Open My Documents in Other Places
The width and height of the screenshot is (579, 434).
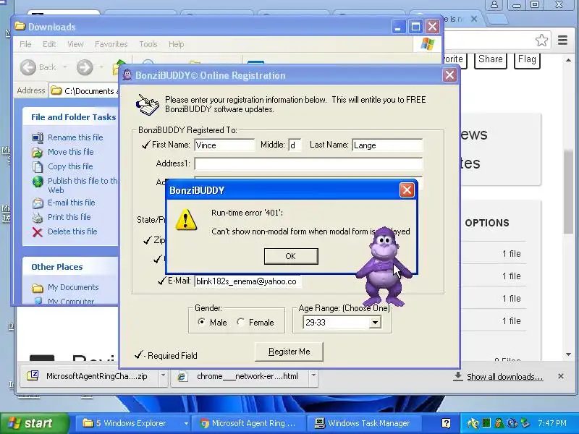(x=73, y=287)
